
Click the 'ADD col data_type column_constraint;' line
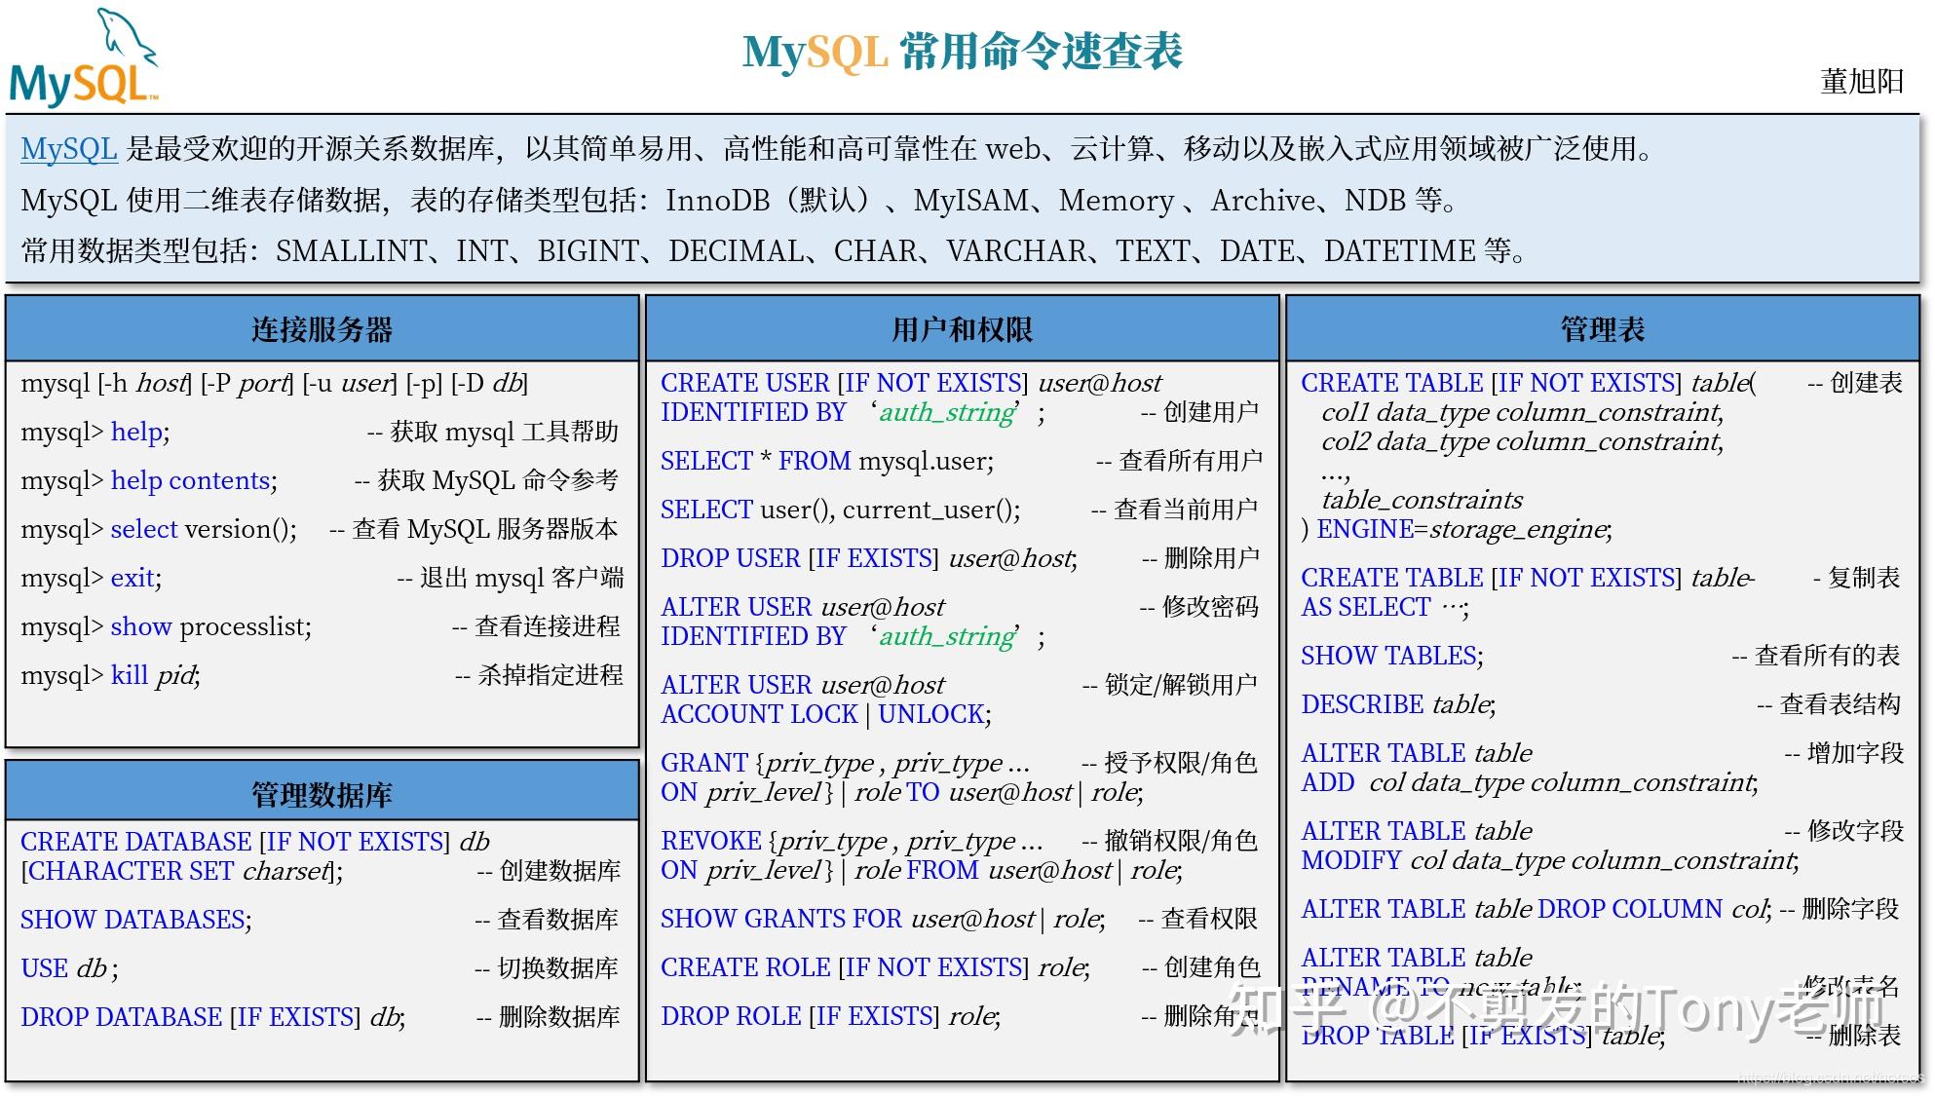[1530, 782]
